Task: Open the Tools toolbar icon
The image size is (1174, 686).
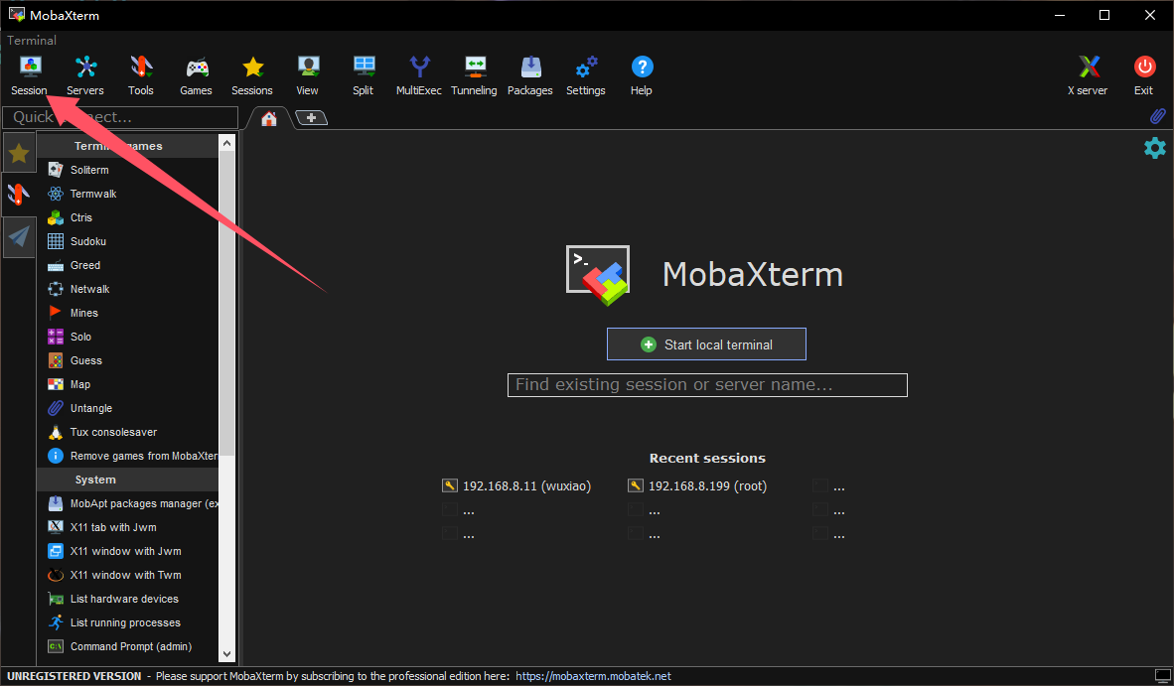Action: click(141, 75)
